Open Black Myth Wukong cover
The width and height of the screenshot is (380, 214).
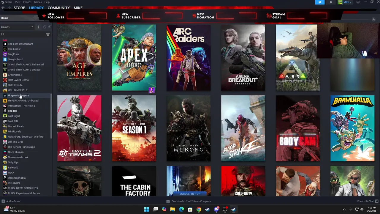pos(189,128)
